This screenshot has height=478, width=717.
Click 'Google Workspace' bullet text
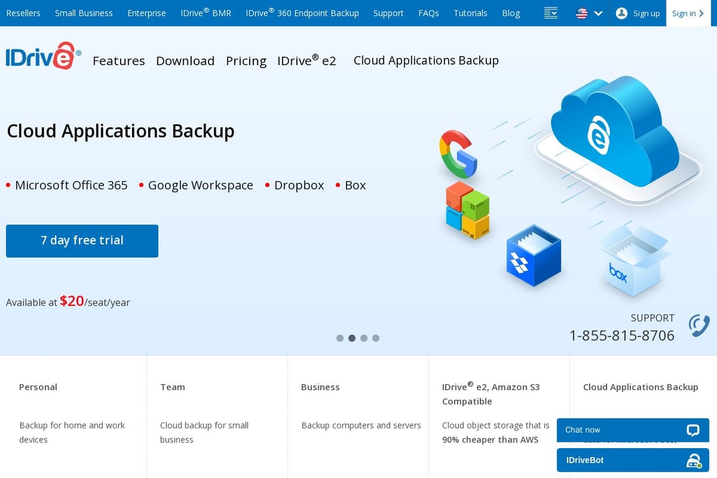click(200, 185)
